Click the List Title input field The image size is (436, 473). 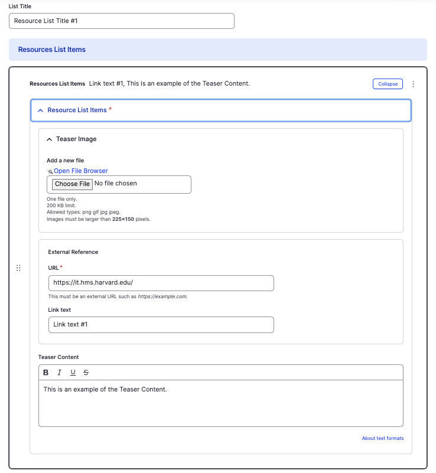[x=122, y=21]
